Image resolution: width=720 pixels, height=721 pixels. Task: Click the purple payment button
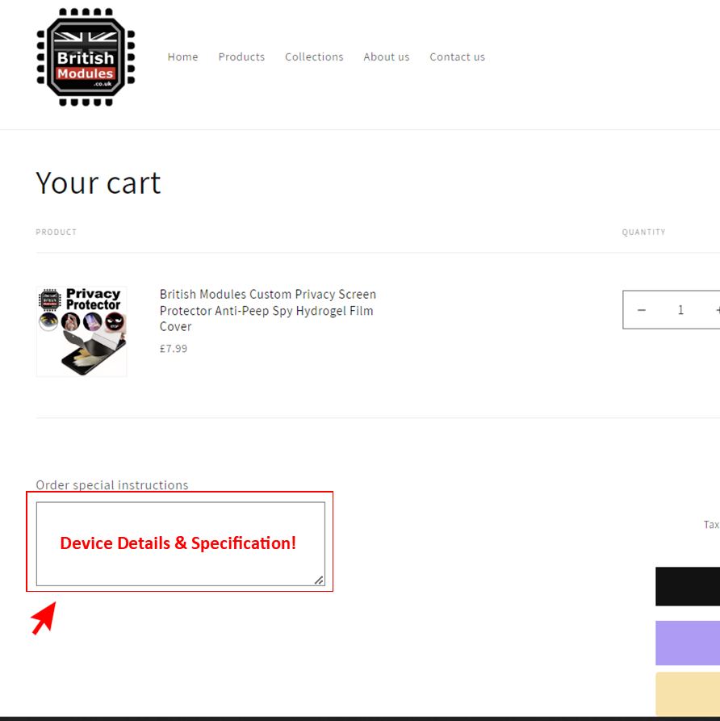(x=688, y=643)
